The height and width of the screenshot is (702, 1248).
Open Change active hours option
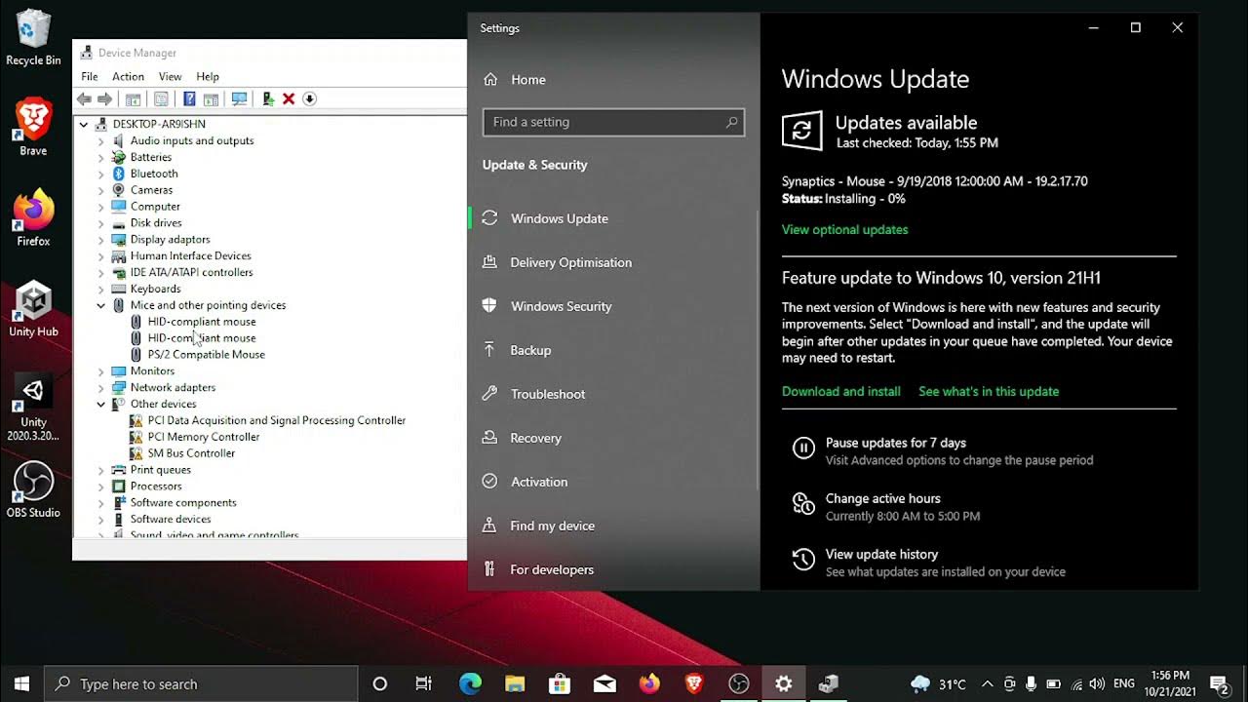(x=883, y=498)
